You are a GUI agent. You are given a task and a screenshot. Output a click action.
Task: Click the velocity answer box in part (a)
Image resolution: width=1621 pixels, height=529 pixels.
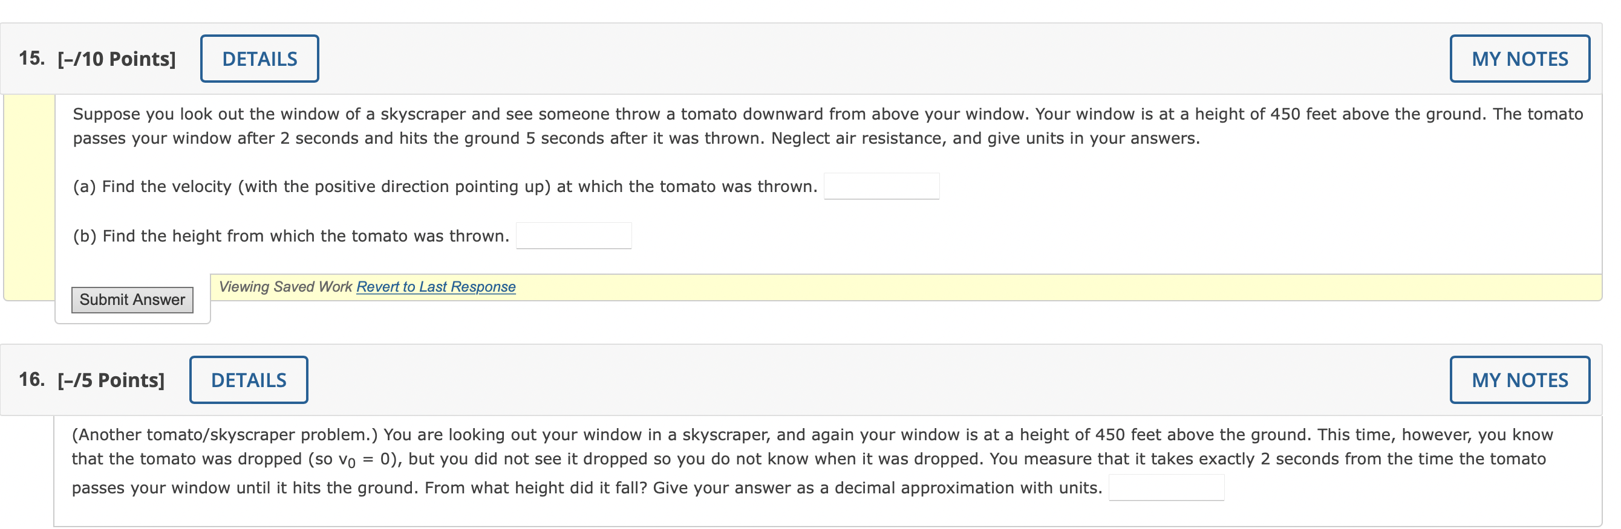(881, 185)
